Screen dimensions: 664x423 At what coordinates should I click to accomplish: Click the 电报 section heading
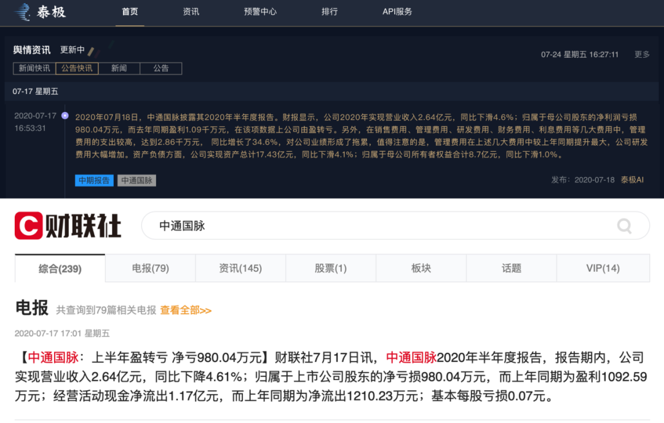(x=32, y=308)
